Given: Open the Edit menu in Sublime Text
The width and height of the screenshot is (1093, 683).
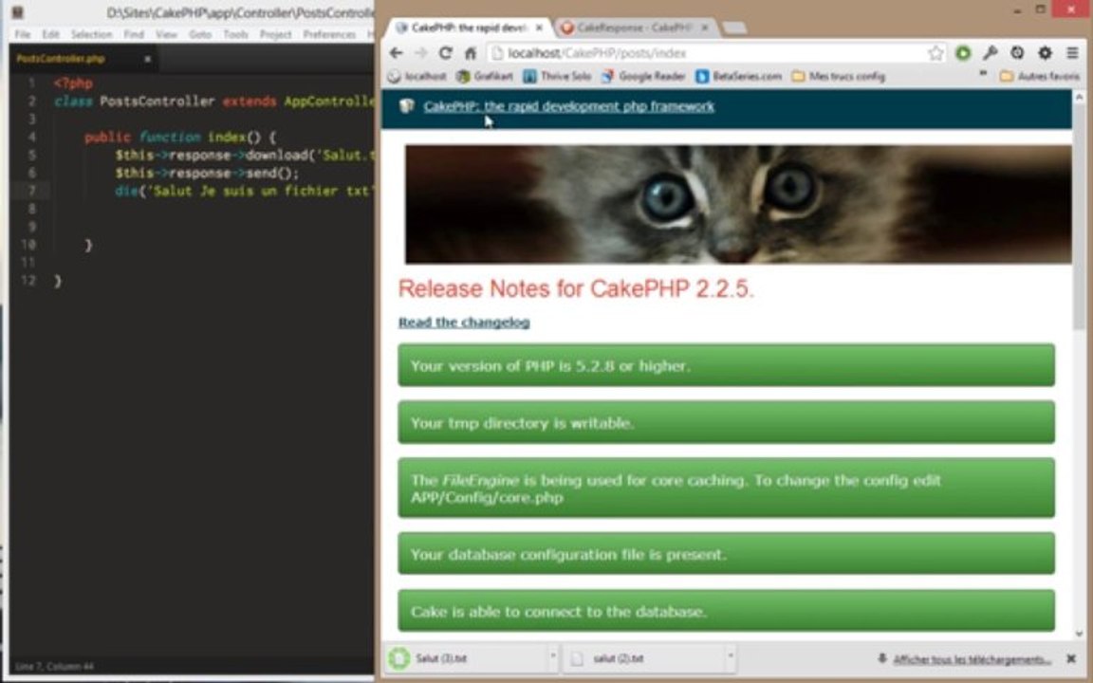Looking at the screenshot, I should (x=50, y=34).
